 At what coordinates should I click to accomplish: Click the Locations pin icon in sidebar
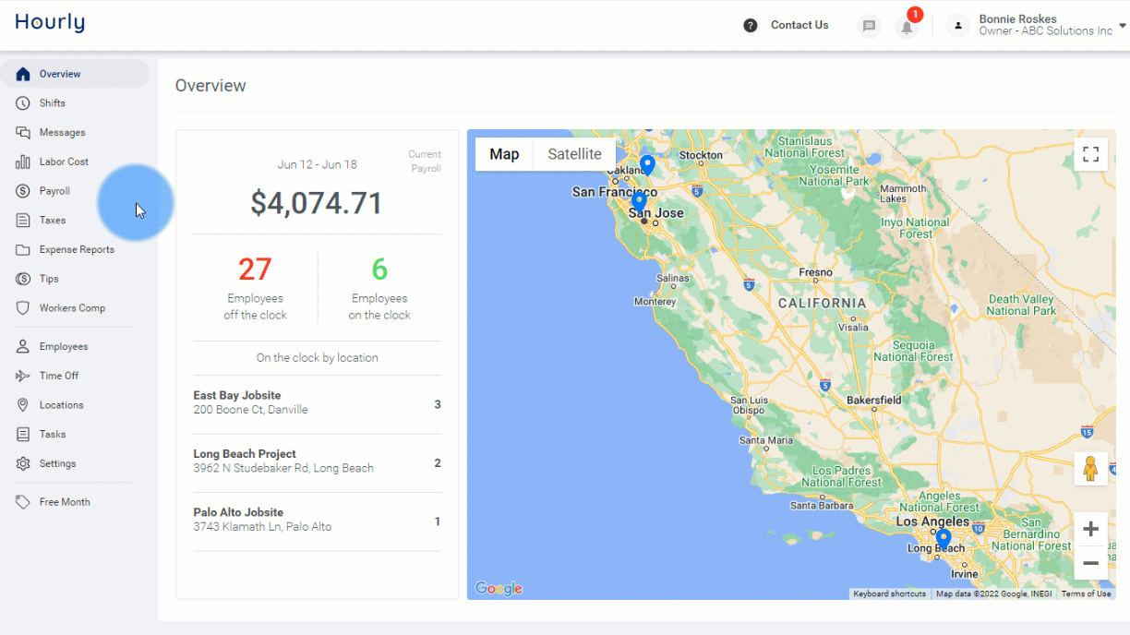pos(23,405)
